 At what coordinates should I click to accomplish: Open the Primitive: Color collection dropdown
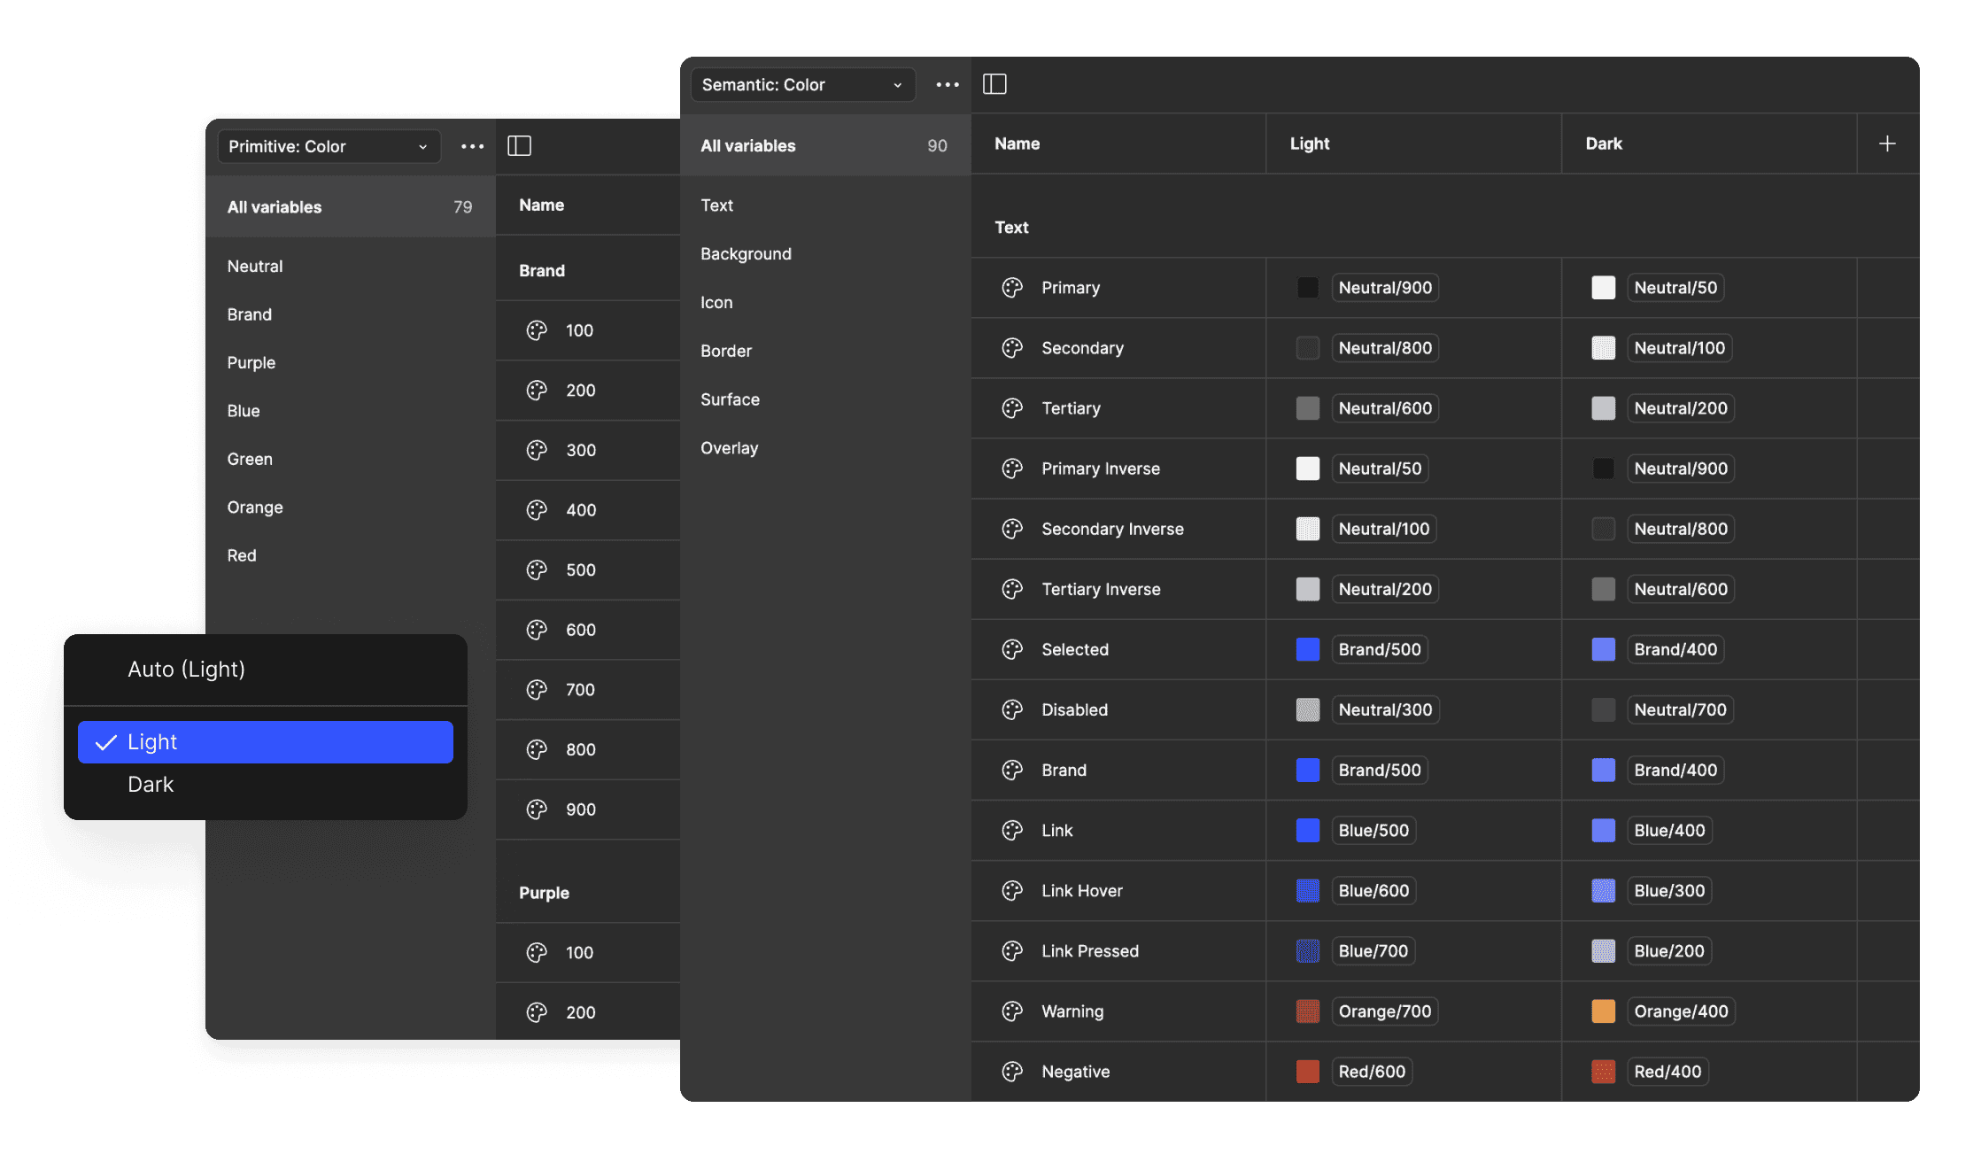point(328,146)
